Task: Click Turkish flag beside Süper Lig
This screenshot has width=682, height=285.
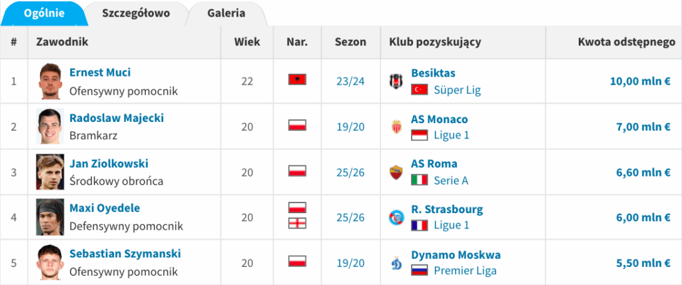Action: click(420, 90)
